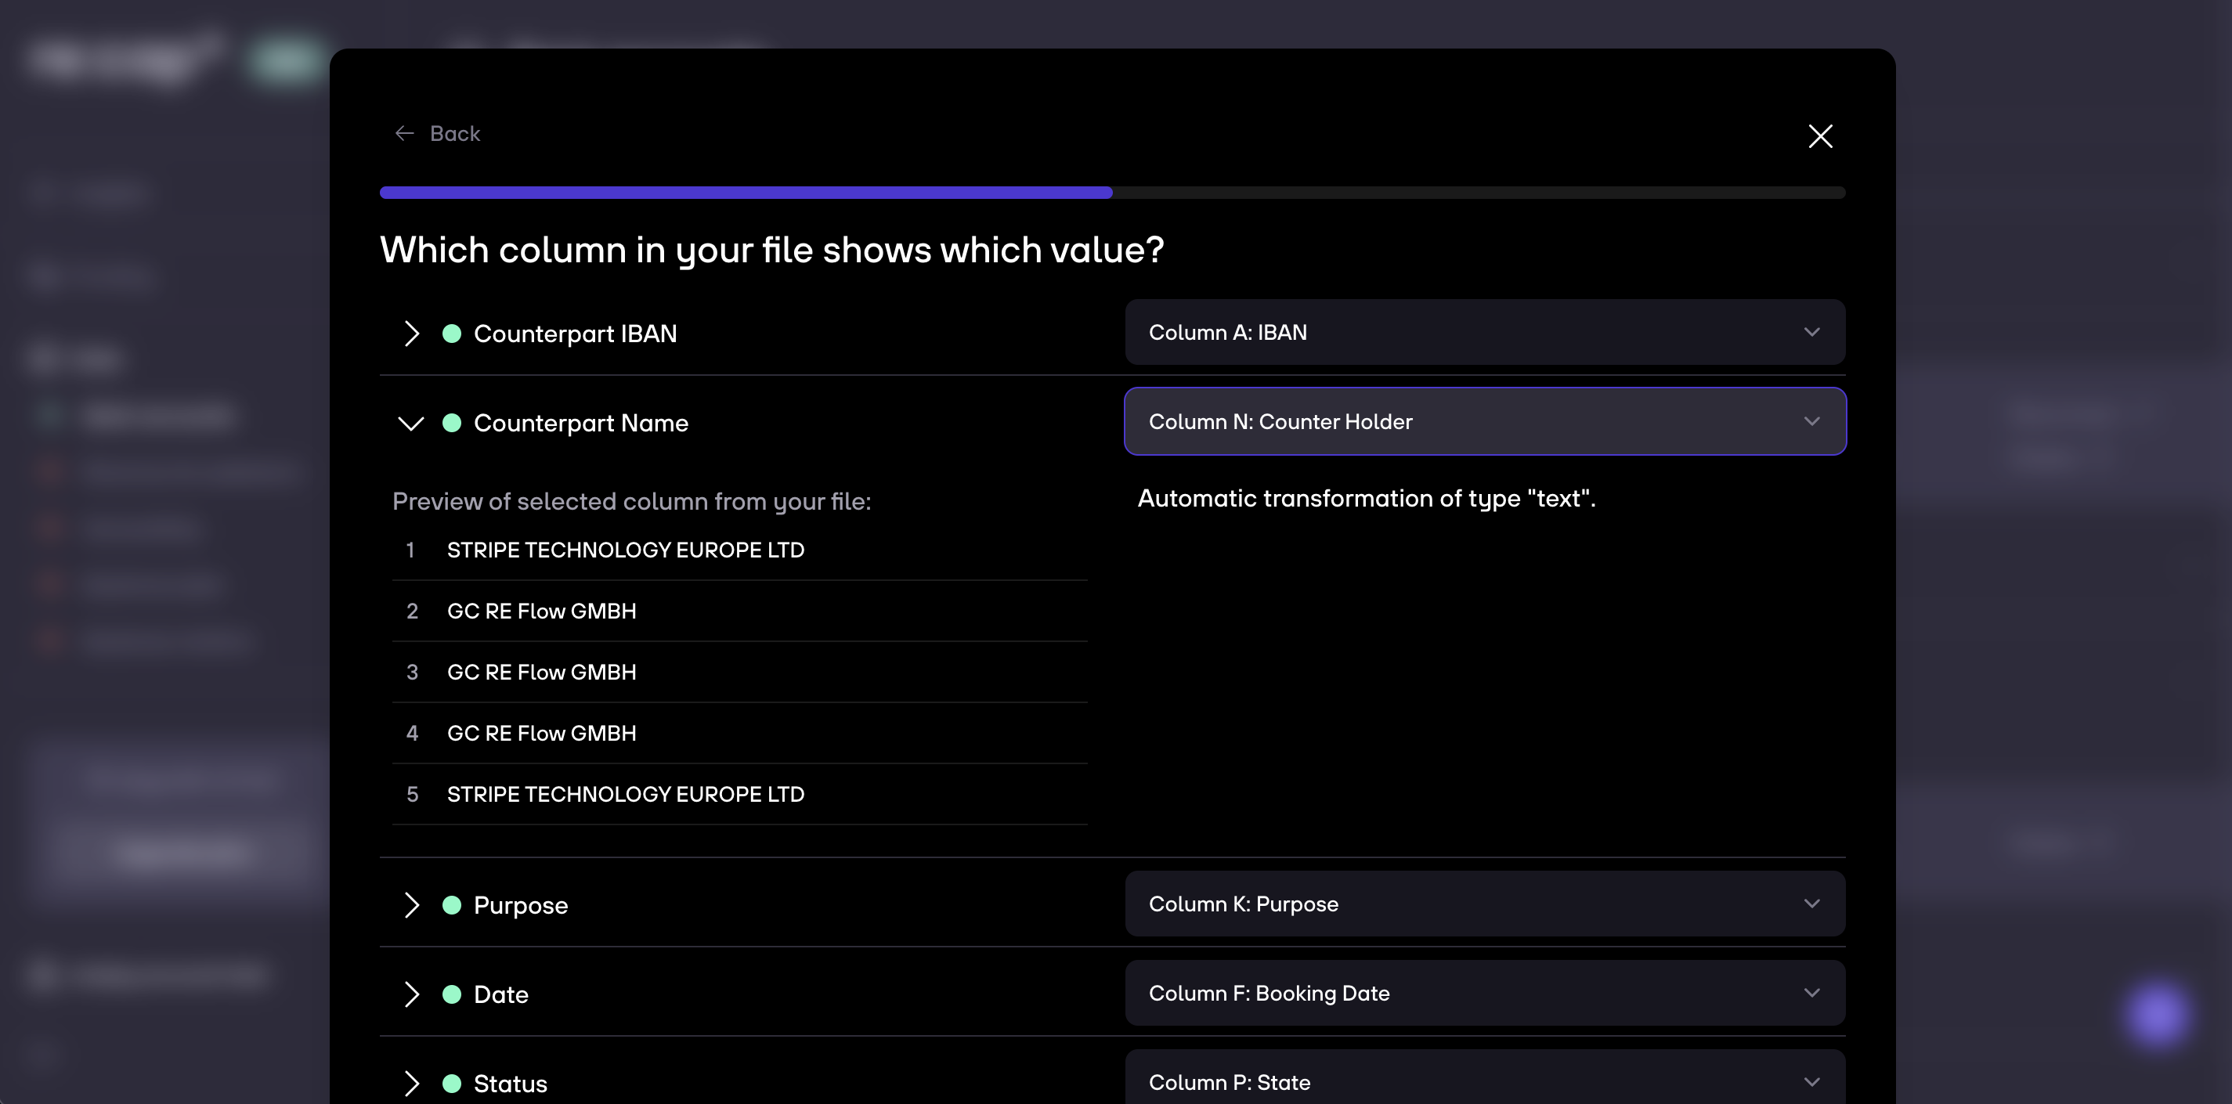Image resolution: width=2232 pixels, height=1104 pixels.
Task: Click the Counterpart IBAN green status dot
Action: (451, 334)
